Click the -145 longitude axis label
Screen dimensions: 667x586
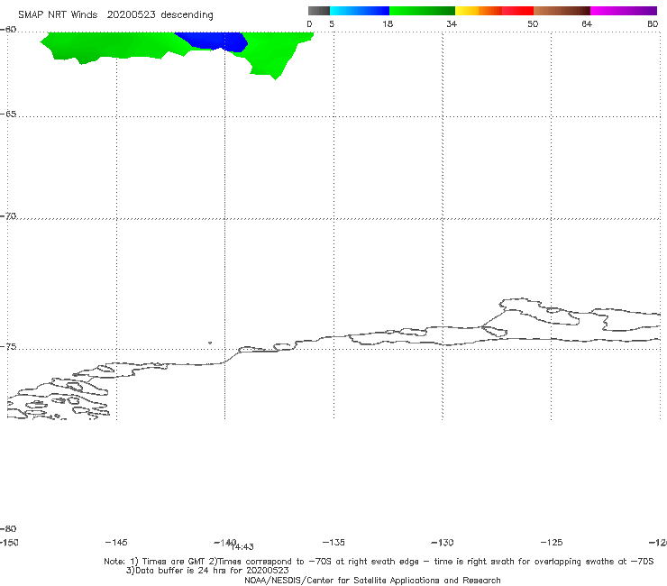[x=116, y=542]
